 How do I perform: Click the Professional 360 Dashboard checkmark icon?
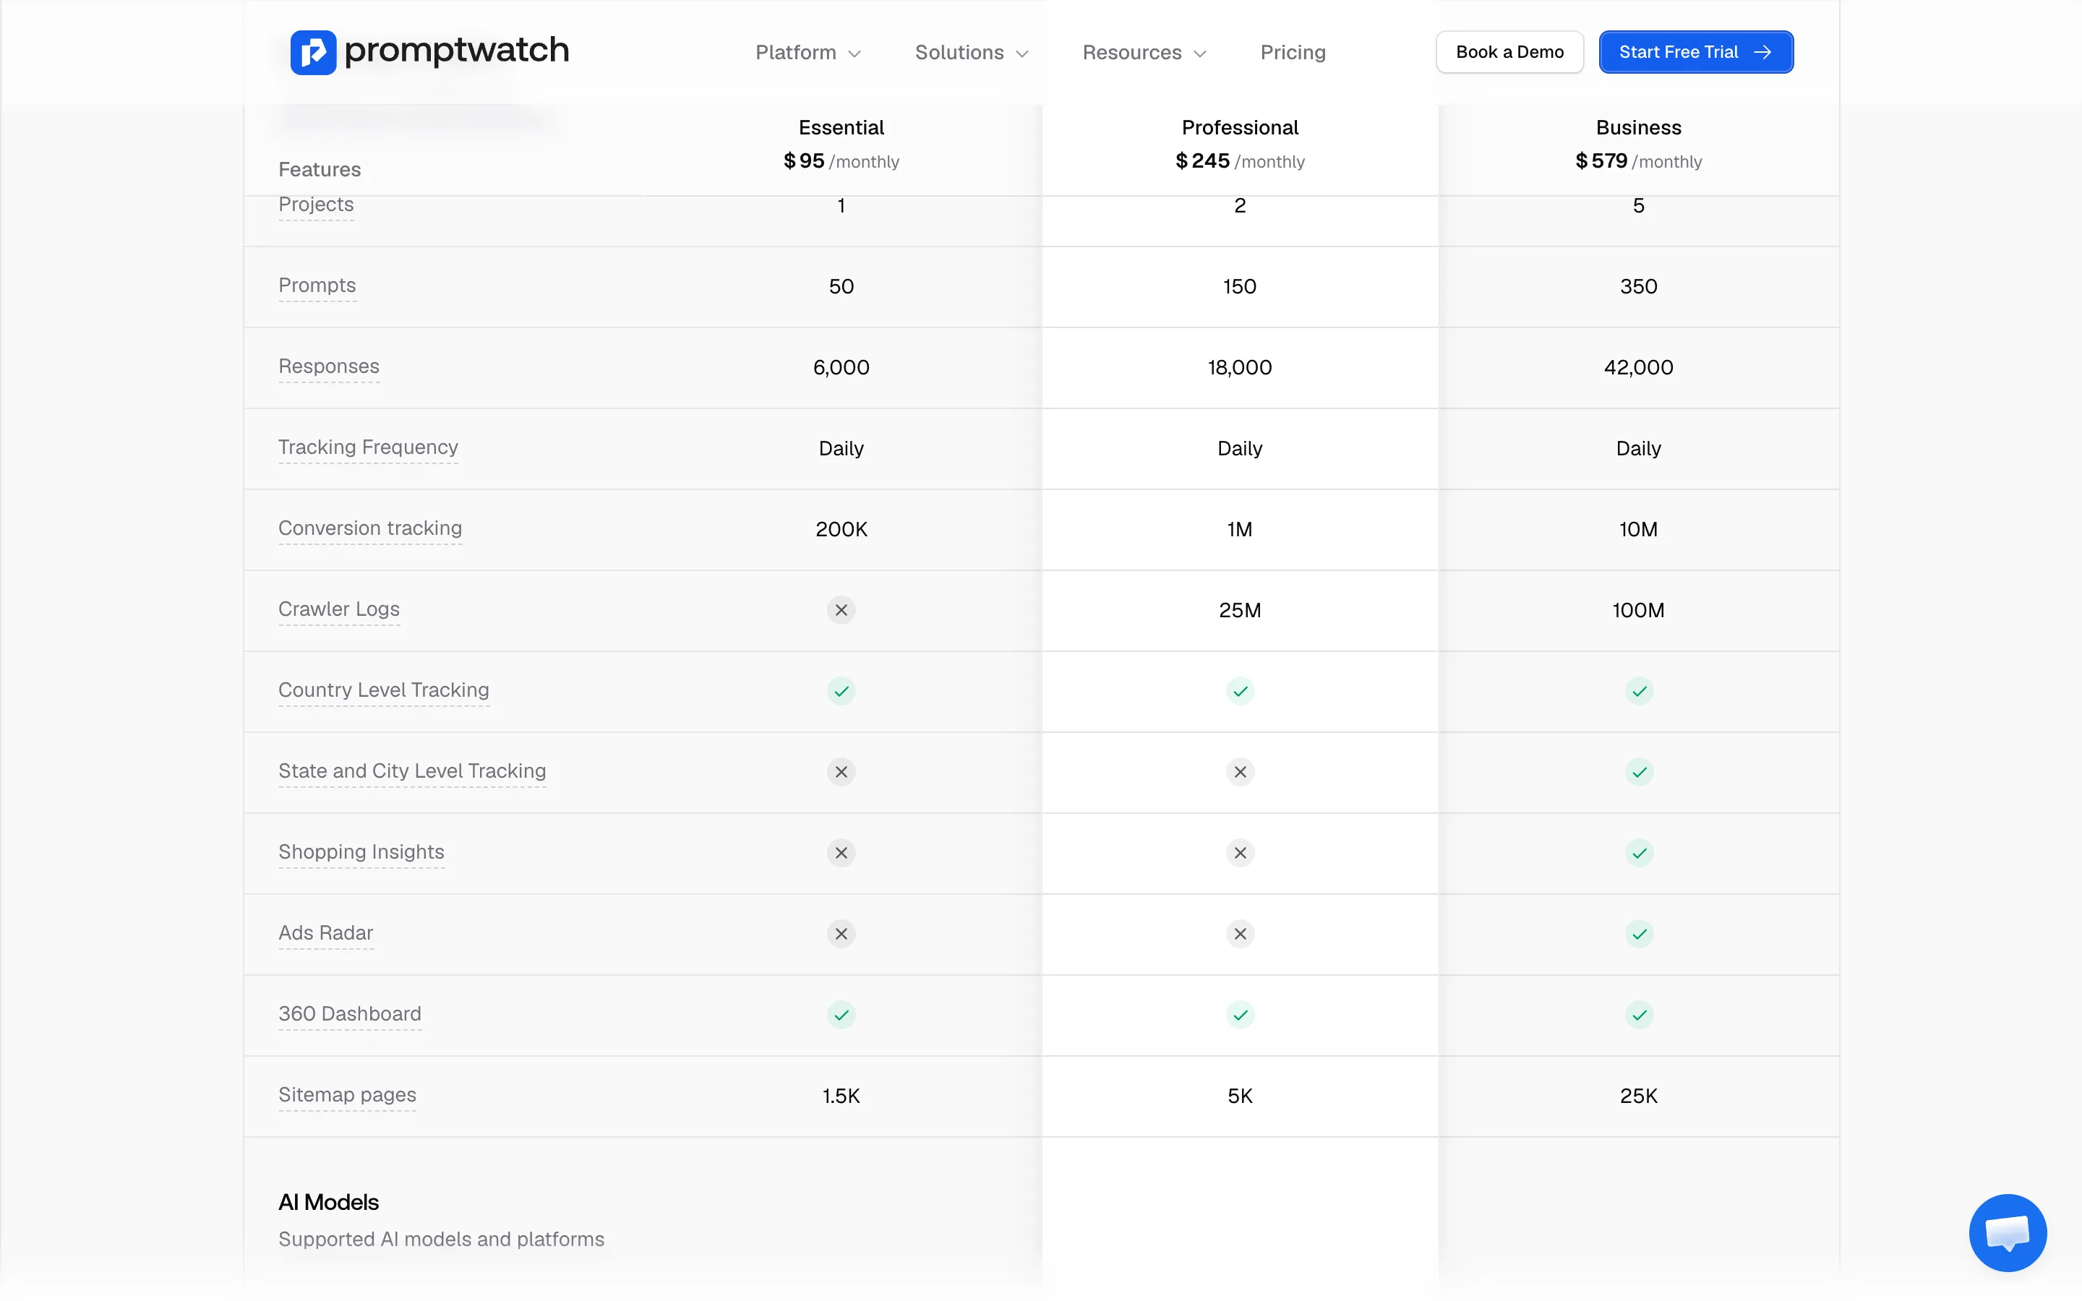pos(1240,1015)
